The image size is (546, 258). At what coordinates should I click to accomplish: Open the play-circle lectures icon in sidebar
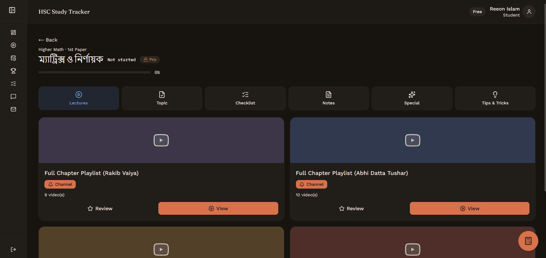pos(13,45)
